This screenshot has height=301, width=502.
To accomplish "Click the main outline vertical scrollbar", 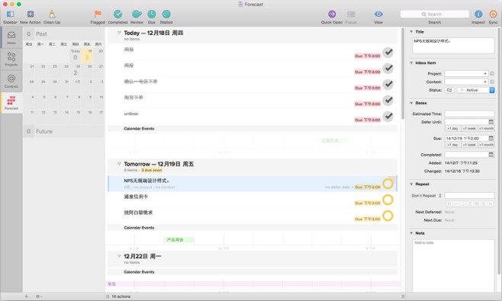I will [403, 74].
